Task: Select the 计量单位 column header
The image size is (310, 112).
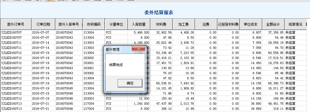Action: (116, 25)
